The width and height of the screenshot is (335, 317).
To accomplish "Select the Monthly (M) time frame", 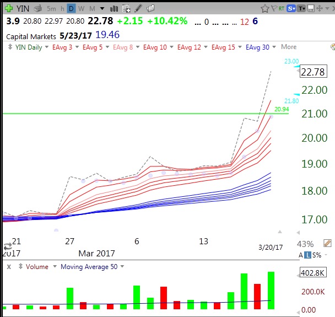I will pyautogui.click(x=93, y=9).
